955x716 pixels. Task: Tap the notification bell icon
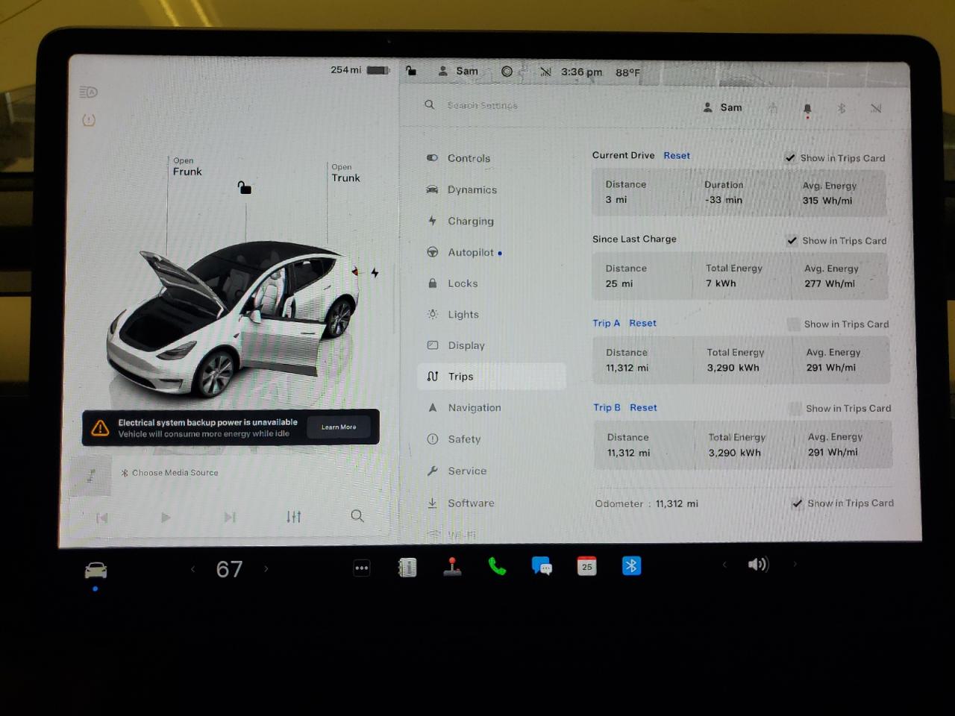807,110
